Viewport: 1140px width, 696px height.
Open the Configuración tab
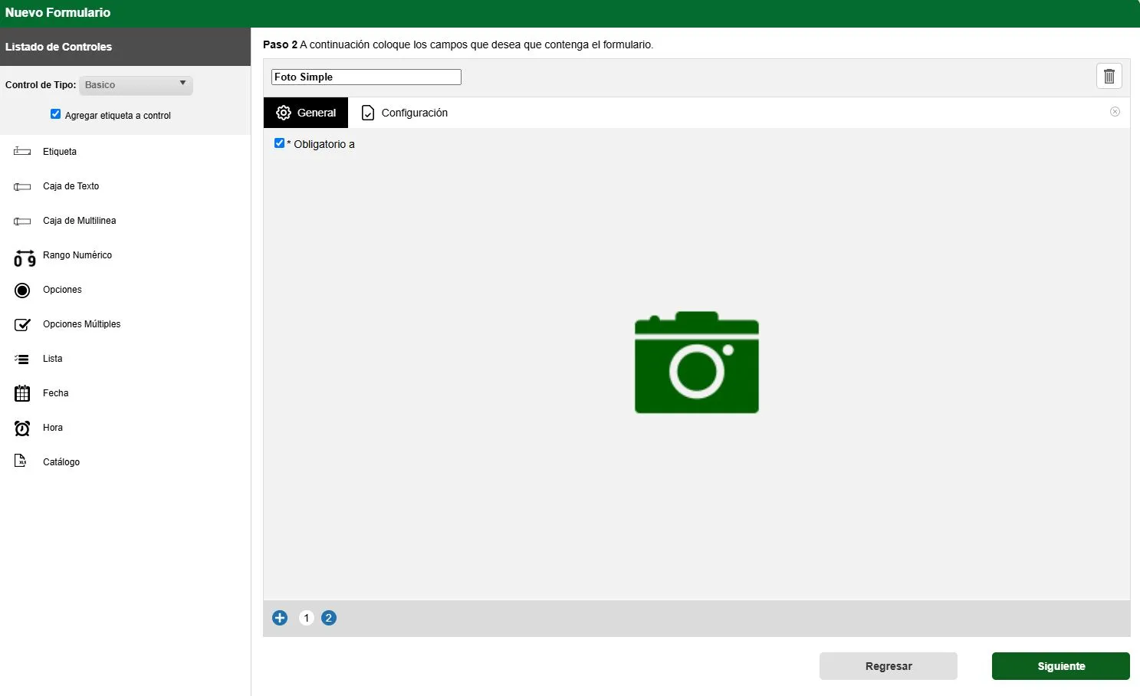tap(404, 113)
